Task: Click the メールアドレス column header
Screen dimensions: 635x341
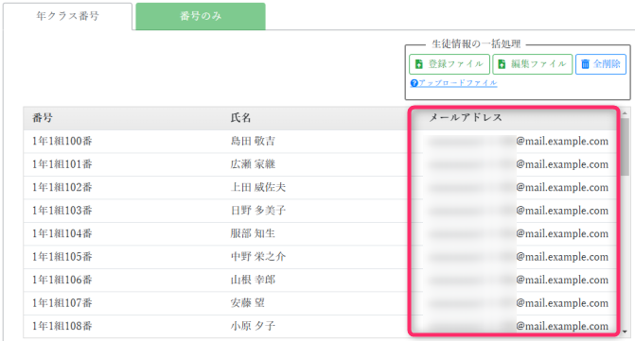Action: 466,117
